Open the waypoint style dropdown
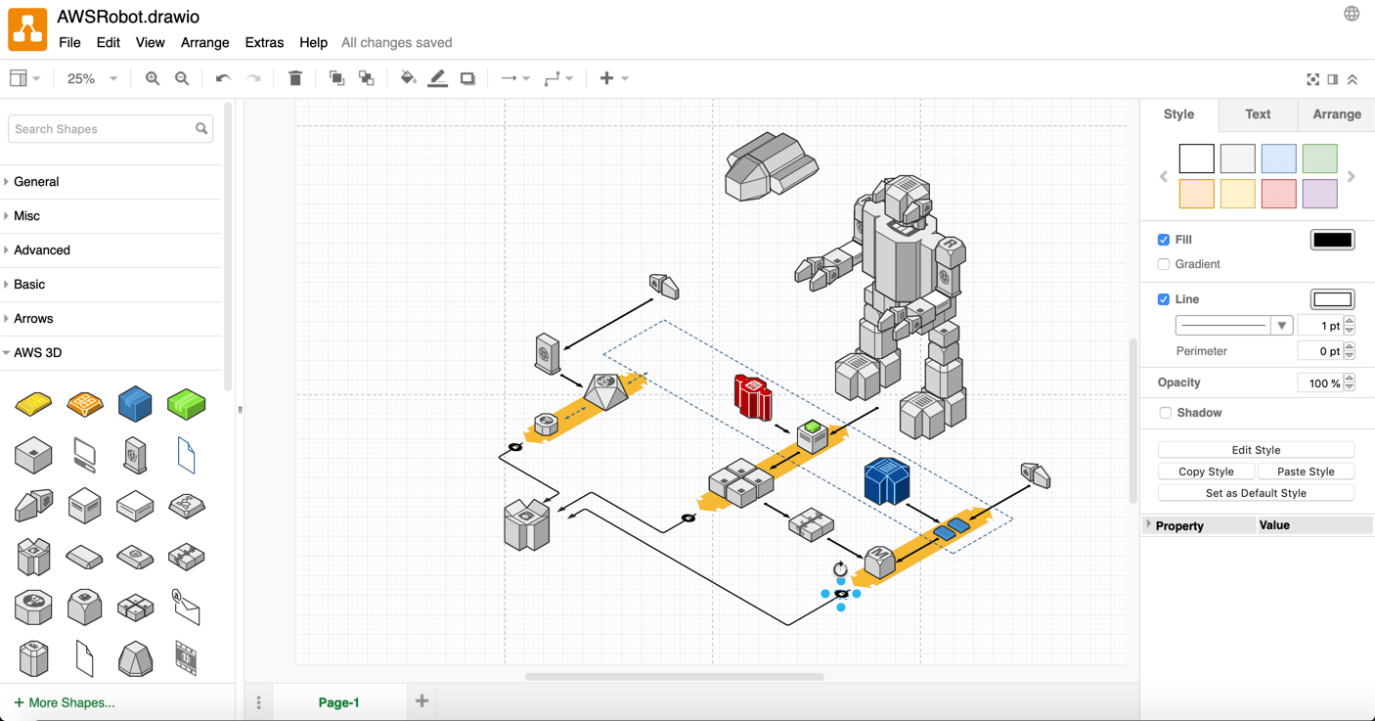The image size is (1375, 721). tap(558, 78)
